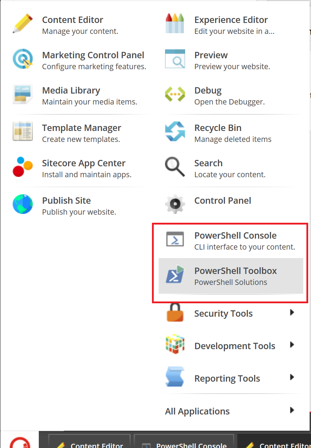Screen dimensions: 311x448
Task: Click the Debug icon
Action: click(x=175, y=94)
